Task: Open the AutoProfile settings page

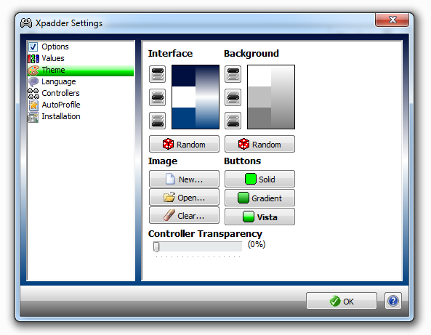Action: point(81,105)
